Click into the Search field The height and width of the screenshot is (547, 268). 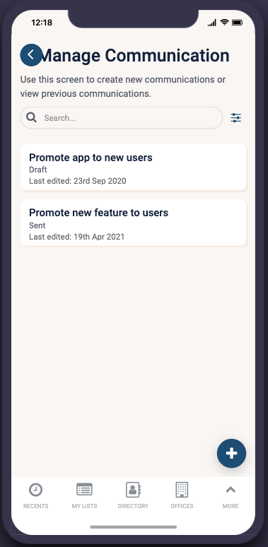point(122,118)
